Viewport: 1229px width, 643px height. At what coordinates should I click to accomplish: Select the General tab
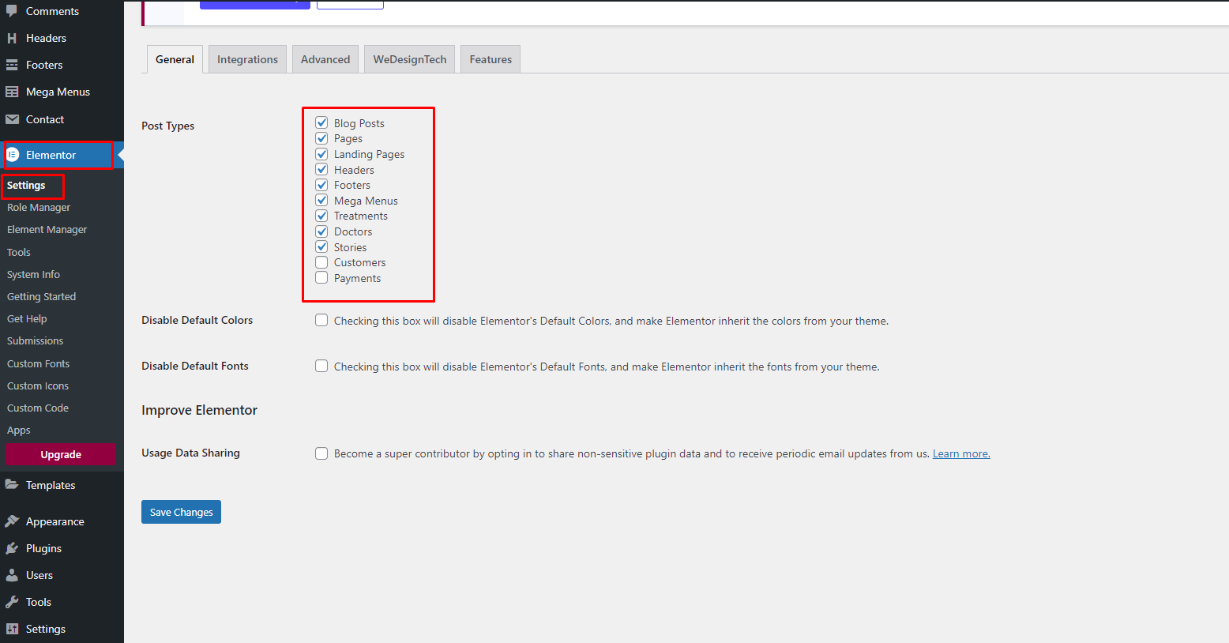click(175, 59)
